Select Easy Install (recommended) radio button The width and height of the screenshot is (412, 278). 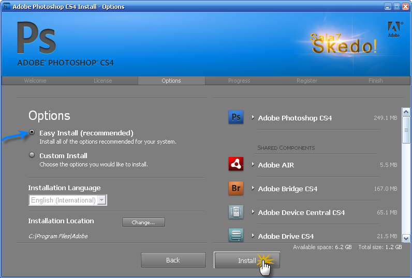[32, 132]
